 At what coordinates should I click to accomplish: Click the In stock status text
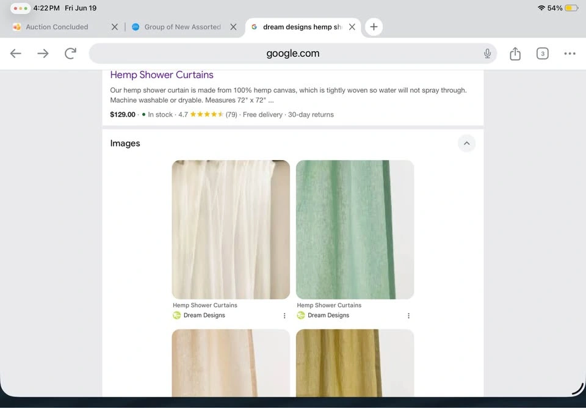[x=160, y=114]
